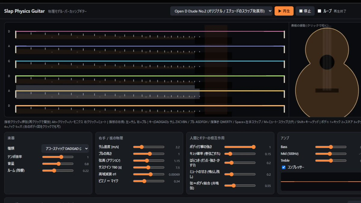This screenshot has height=203, width=361.
Task: Click the Treble amp slider
Action: tap(331, 161)
